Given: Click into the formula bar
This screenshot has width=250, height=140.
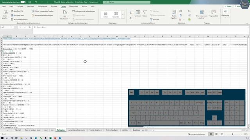Looking at the screenshot, I should (140, 30).
